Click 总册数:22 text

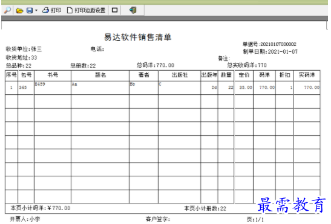coord(83,66)
